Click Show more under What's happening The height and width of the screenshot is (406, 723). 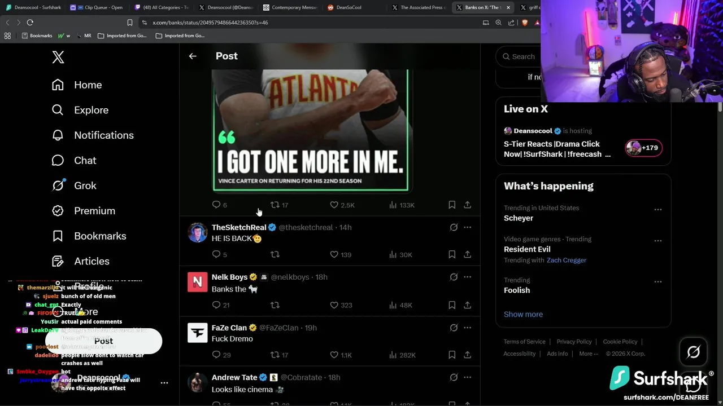coord(523,314)
